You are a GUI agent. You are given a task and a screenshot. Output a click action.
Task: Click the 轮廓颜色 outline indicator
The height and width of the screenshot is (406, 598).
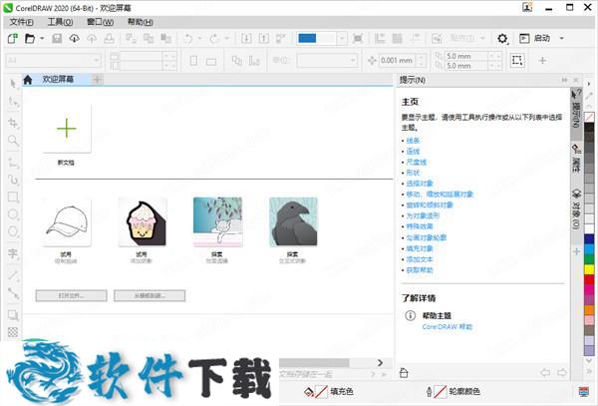[x=452, y=391]
